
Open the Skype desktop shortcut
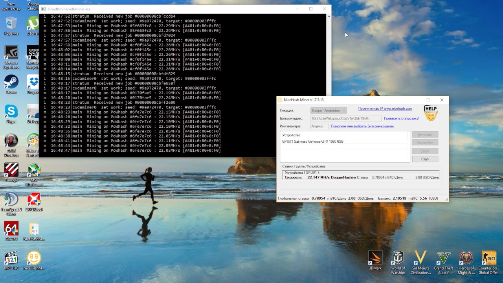(11, 114)
